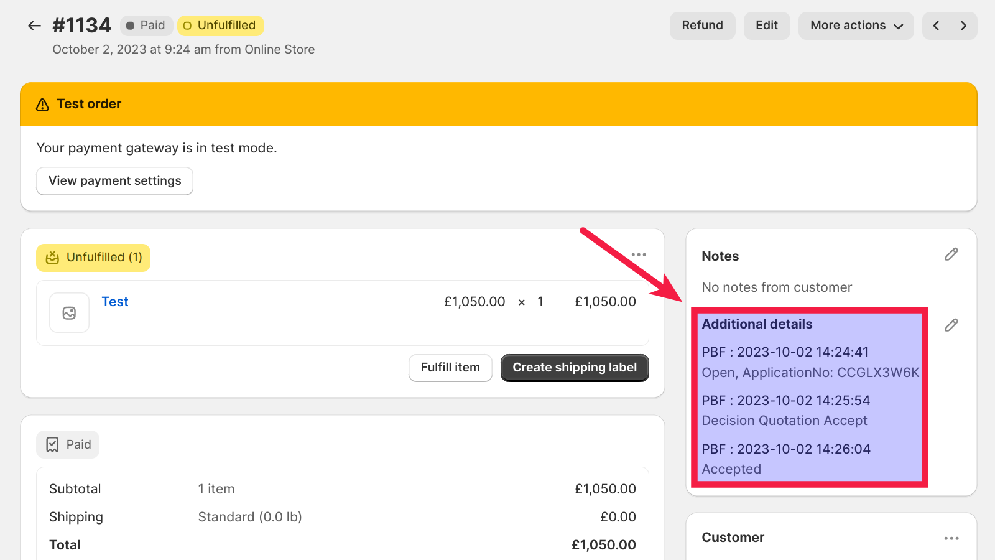Open the Customer card three-dot menu

point(951,538)
